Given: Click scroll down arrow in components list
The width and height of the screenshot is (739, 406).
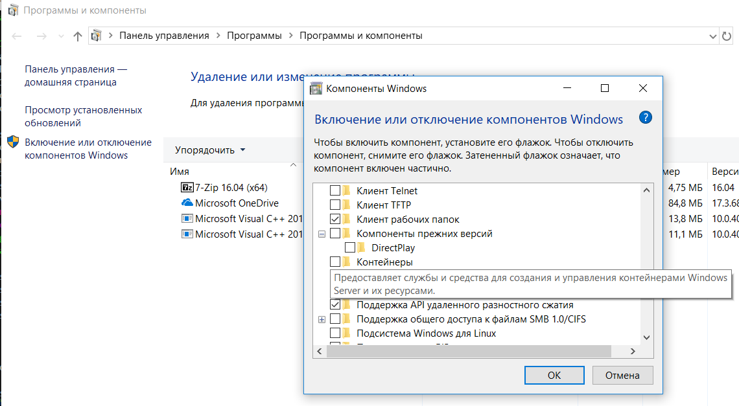Looking at the screenshot, I should pos(646,337).
